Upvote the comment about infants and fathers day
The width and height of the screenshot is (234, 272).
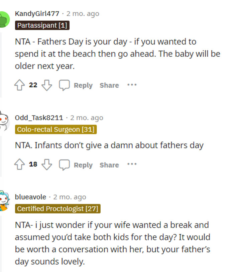19,164
